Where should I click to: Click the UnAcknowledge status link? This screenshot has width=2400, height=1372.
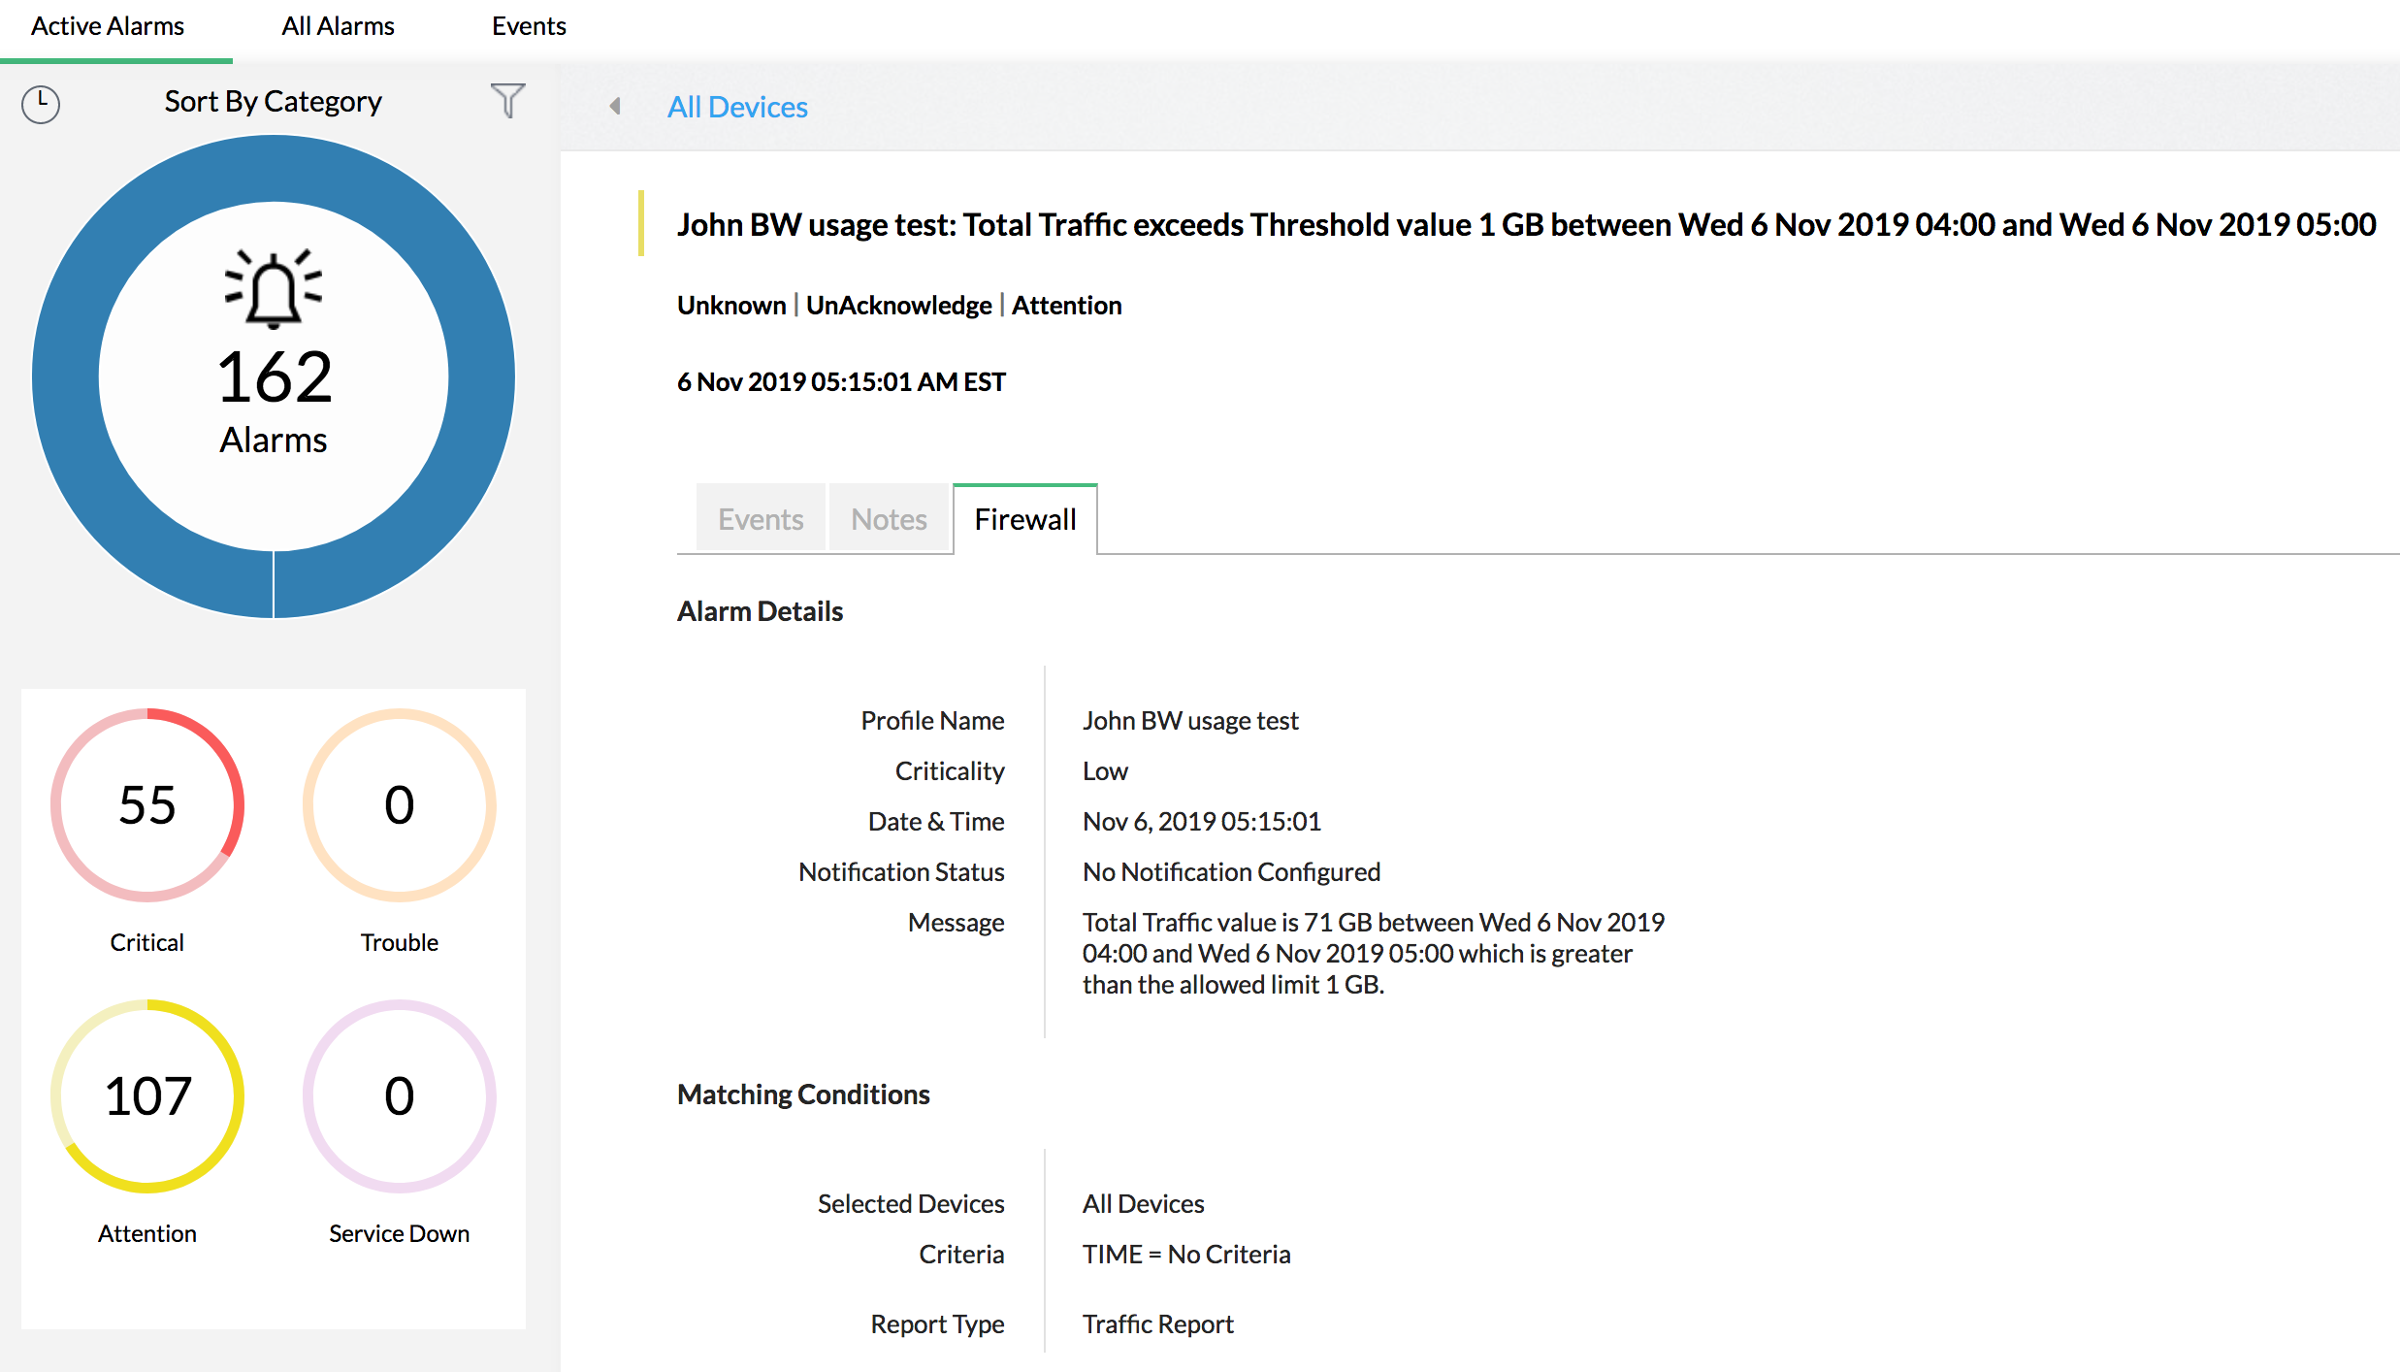tap(898, 305)
